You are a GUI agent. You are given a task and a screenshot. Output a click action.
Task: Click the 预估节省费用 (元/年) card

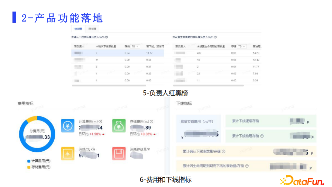coord(199,129)
